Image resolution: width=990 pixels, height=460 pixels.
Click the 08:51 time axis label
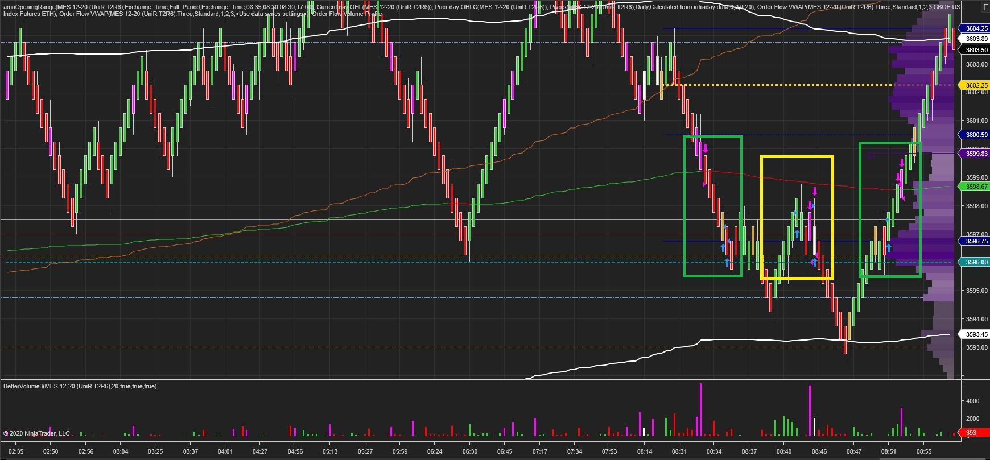pos(888,451)
